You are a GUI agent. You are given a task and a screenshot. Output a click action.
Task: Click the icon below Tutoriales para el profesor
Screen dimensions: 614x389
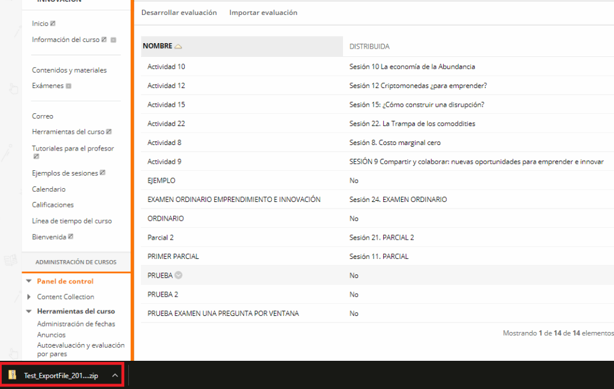pos(36,156)
